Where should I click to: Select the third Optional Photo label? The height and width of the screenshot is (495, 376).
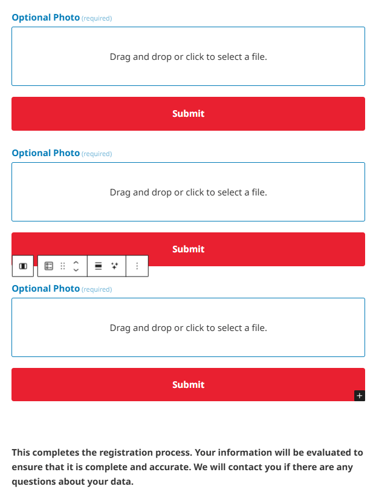(46, 289)
